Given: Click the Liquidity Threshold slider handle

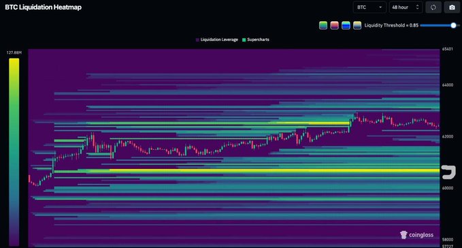Looking at the screenshot, I should [x=453, y=25].
